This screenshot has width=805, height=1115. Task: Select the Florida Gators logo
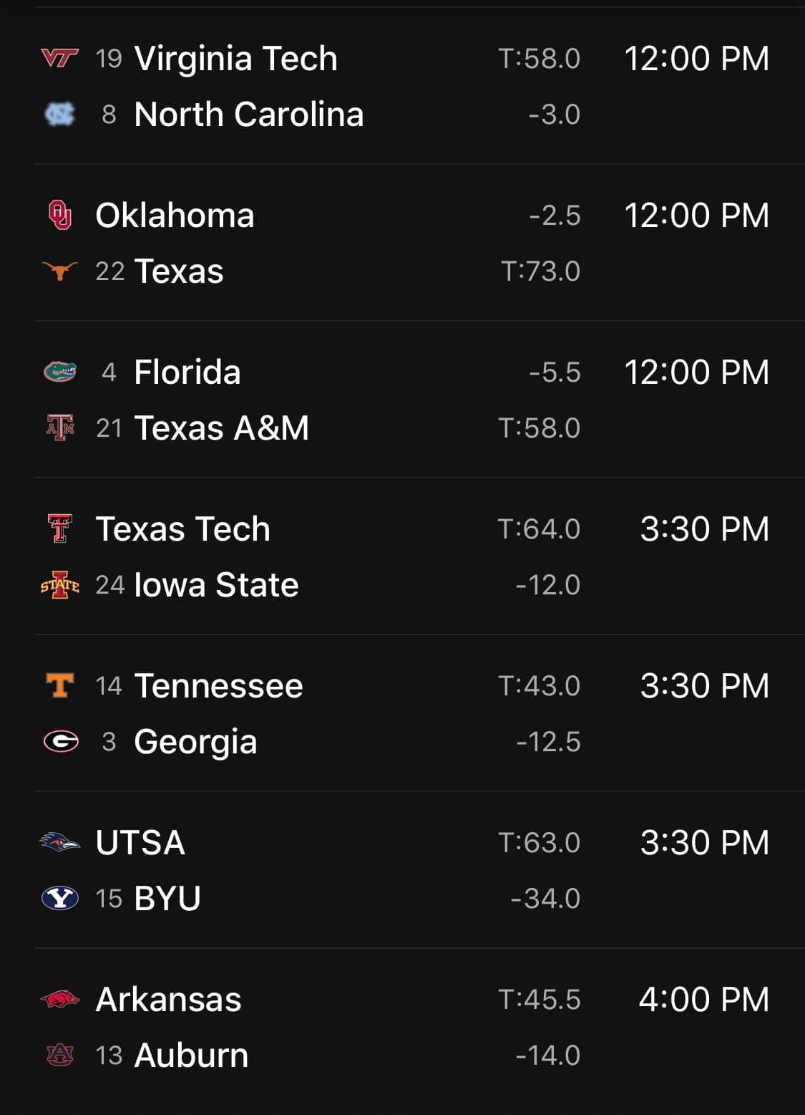[60, 372]
